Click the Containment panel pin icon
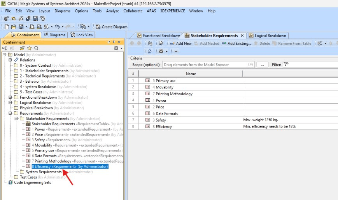The height and width of the screenshot is (200, 338). 114,42
